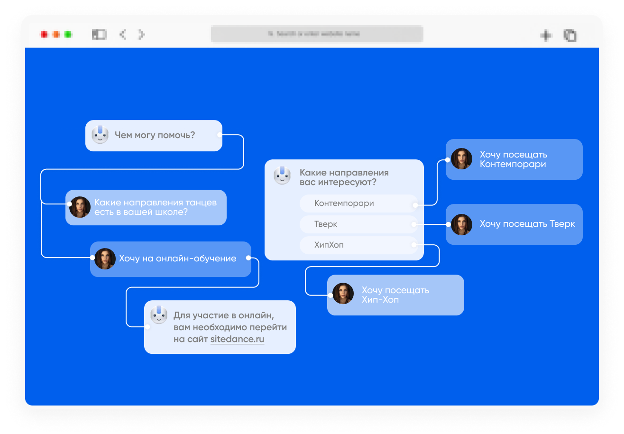Go back with the browser back arrow

pos(123,34)
